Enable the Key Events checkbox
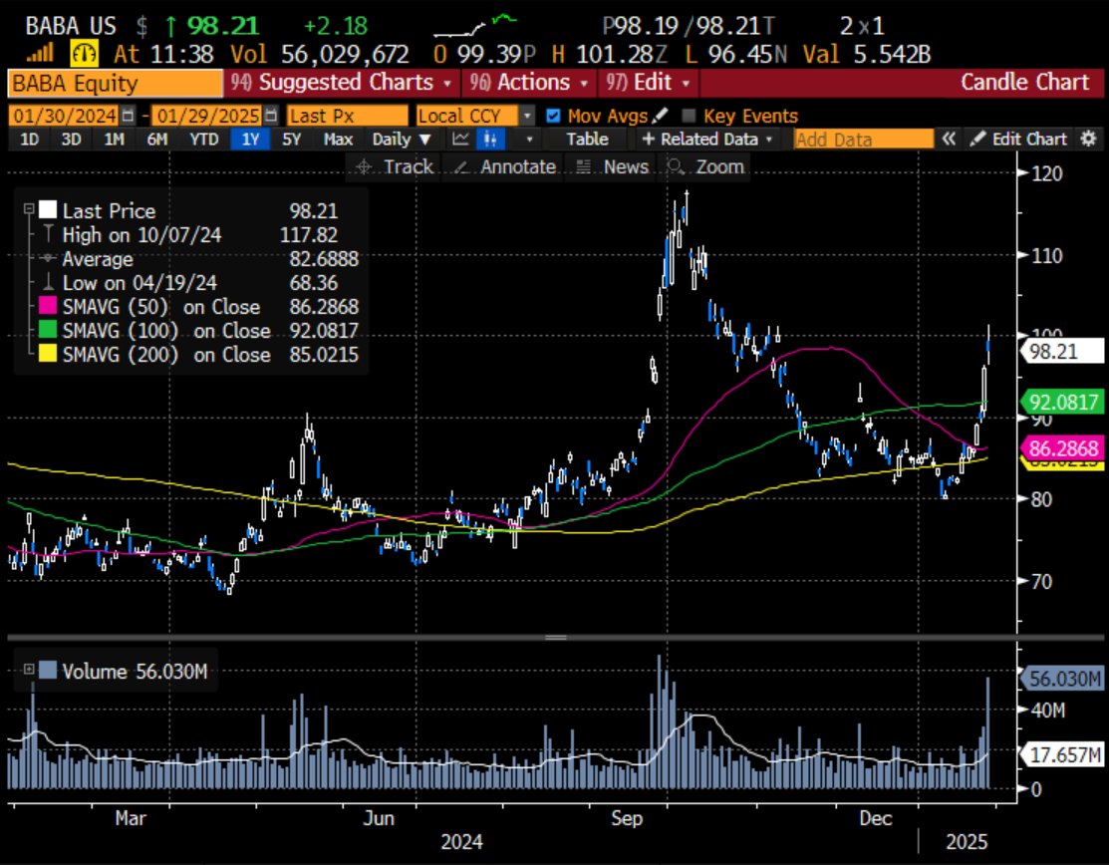This screenshot has width=1109, height=865. pos(689,116)
